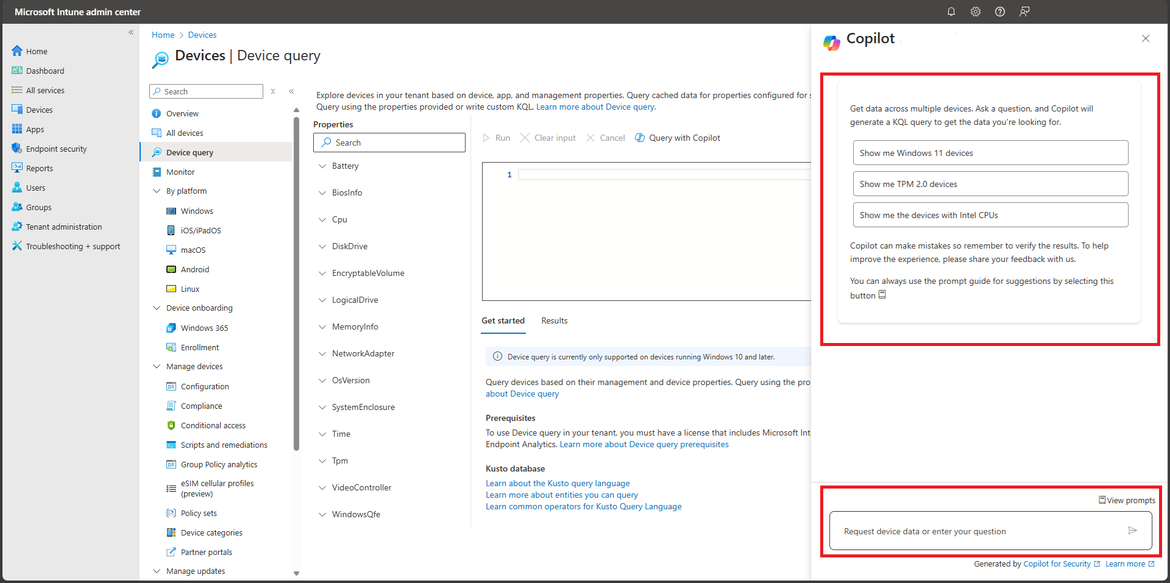The image size is (1170, 583).
Task: Open Linux platform devices
Action: pos(190,289)
